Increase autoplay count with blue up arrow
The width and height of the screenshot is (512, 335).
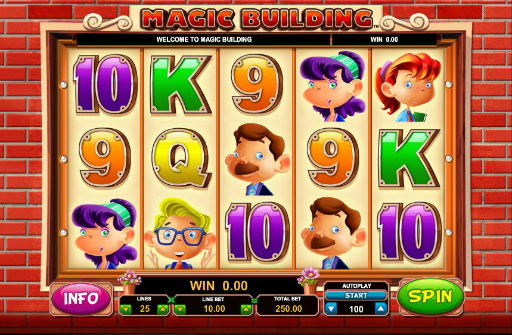click(381, 308)
